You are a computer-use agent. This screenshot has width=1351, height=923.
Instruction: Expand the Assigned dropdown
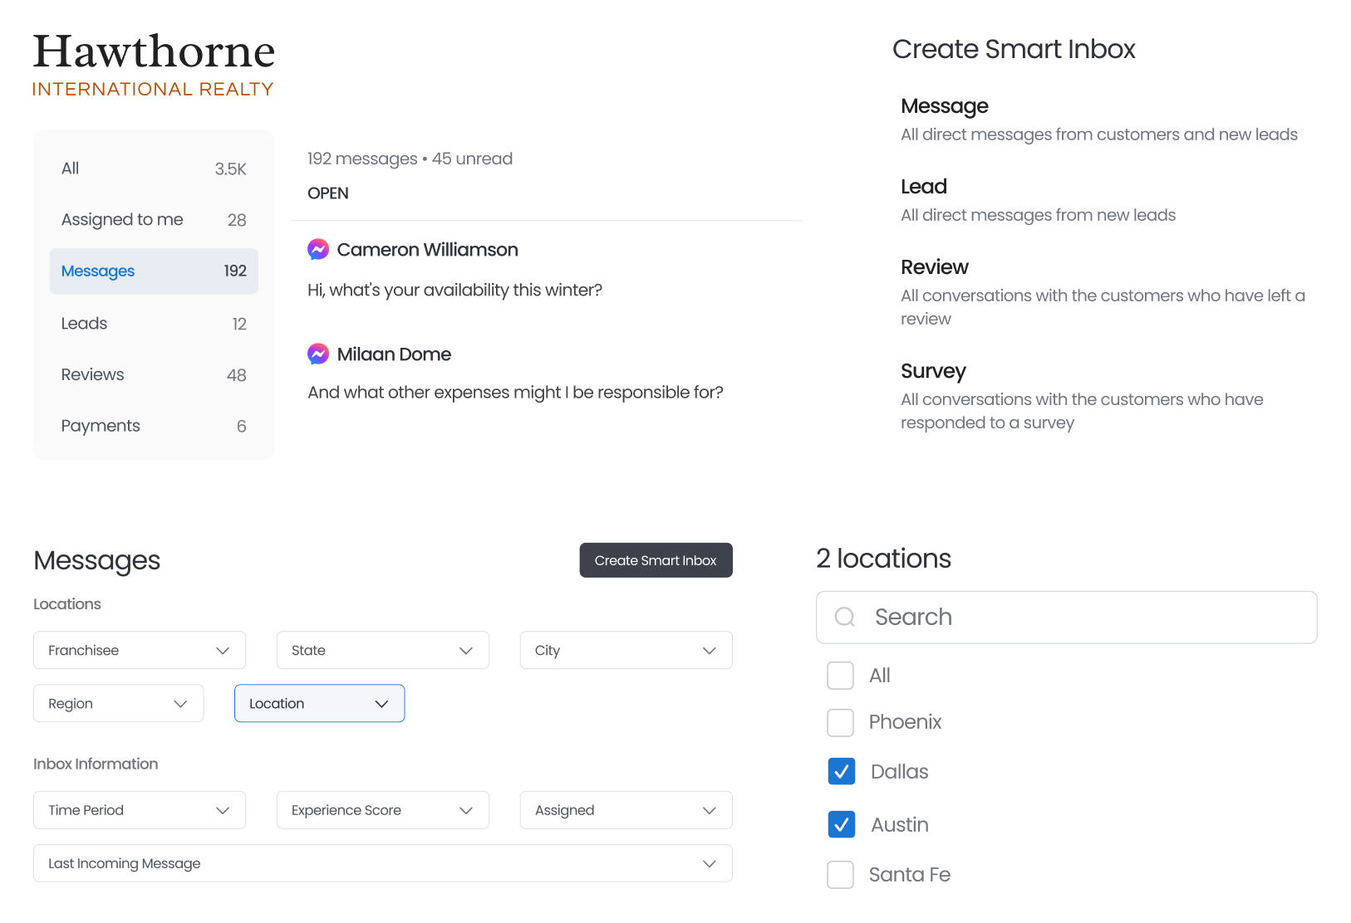tap(626, 810)
